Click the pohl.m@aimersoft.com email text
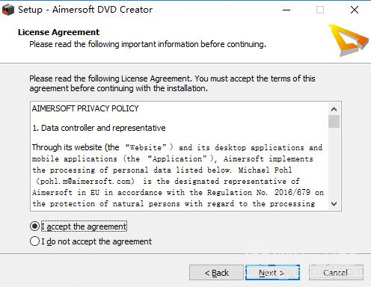Viewport: 371px width, 287px height. coord(85,181)
